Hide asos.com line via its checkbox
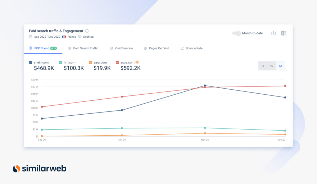This screenshot has width=317, height=184. coord(118,63)
